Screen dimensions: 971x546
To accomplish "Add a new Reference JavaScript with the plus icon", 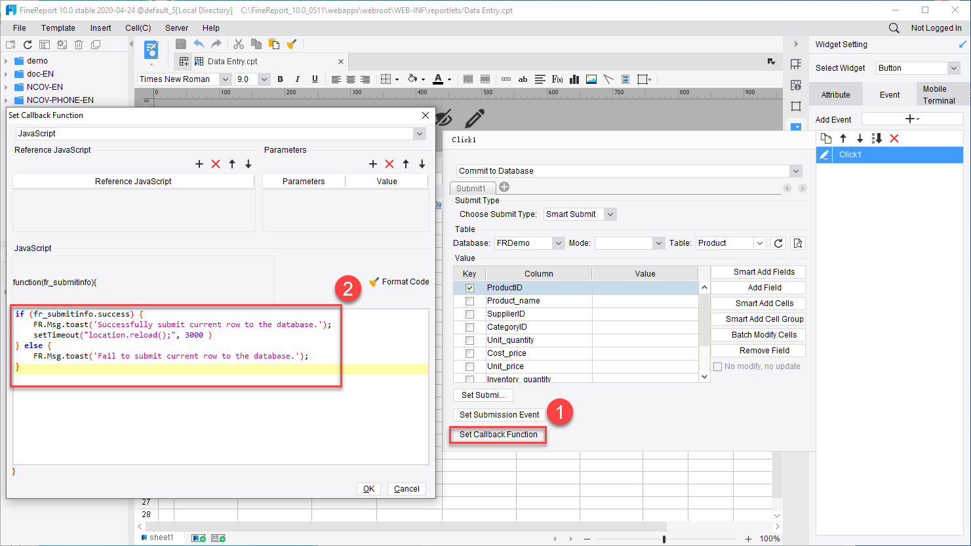I will (200, 164).
